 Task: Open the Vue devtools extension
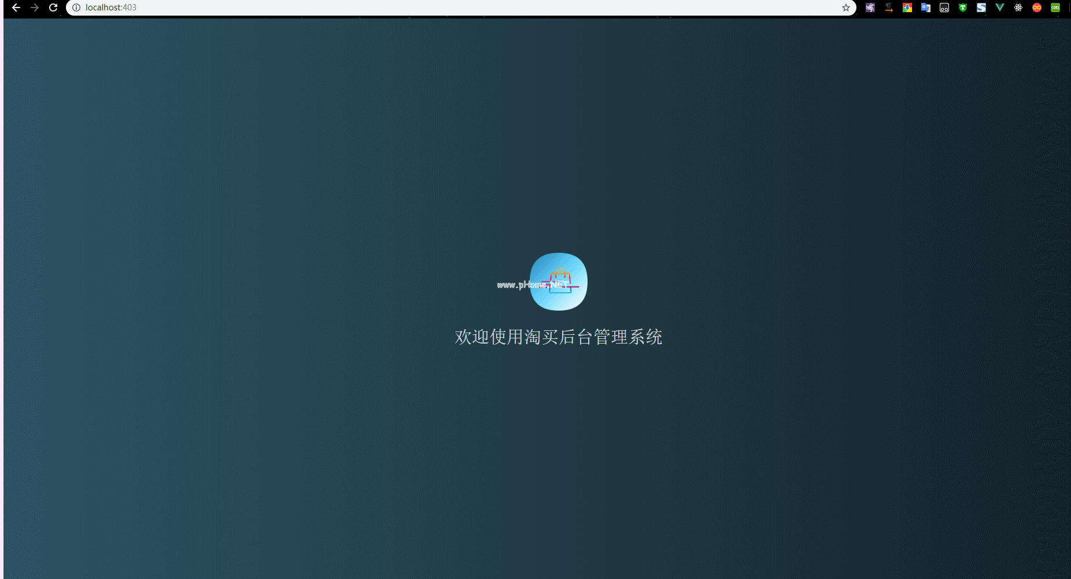(1000, 8)
